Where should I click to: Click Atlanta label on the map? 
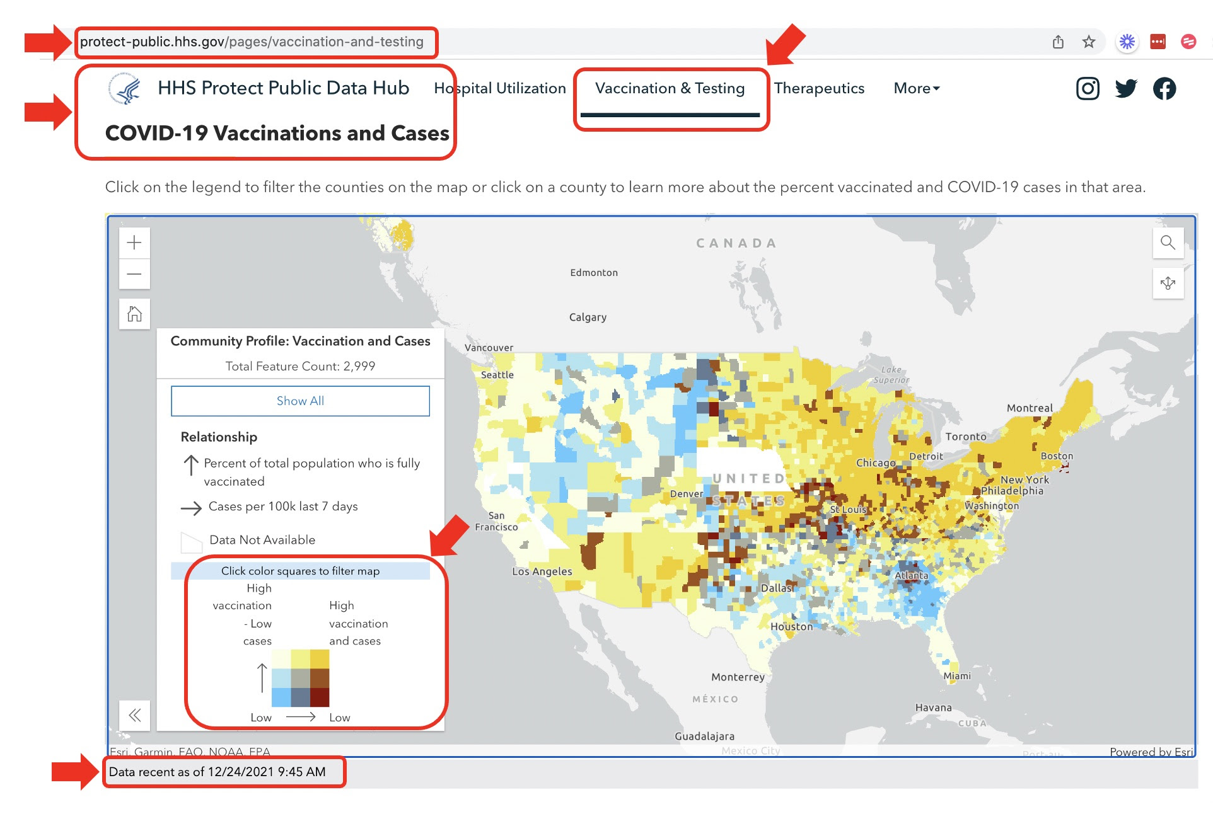pyautogui.click(x=911, y=575)
